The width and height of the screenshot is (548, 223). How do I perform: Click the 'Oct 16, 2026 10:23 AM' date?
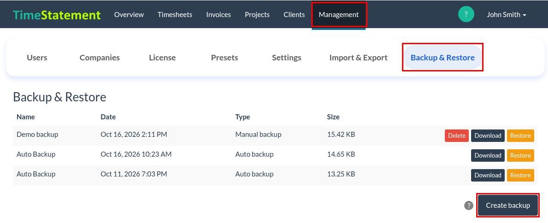(136, 154)
